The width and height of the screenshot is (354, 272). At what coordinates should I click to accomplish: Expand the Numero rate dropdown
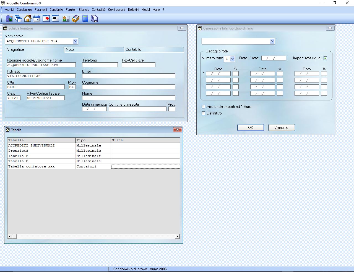(x=232, y=58)
